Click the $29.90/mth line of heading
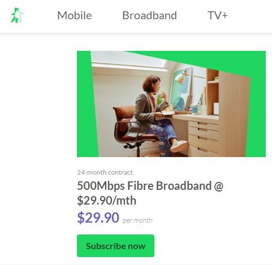 coord(106,201)
